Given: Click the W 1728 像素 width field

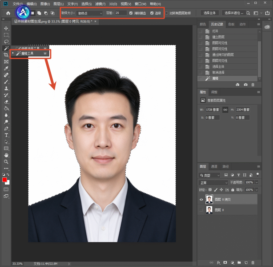Looking at the screenshot, I should (212, 110).
